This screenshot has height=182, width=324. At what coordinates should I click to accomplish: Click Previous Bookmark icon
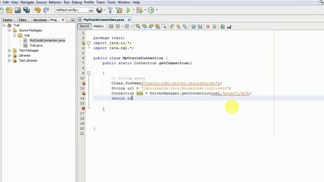click(172, 26)
